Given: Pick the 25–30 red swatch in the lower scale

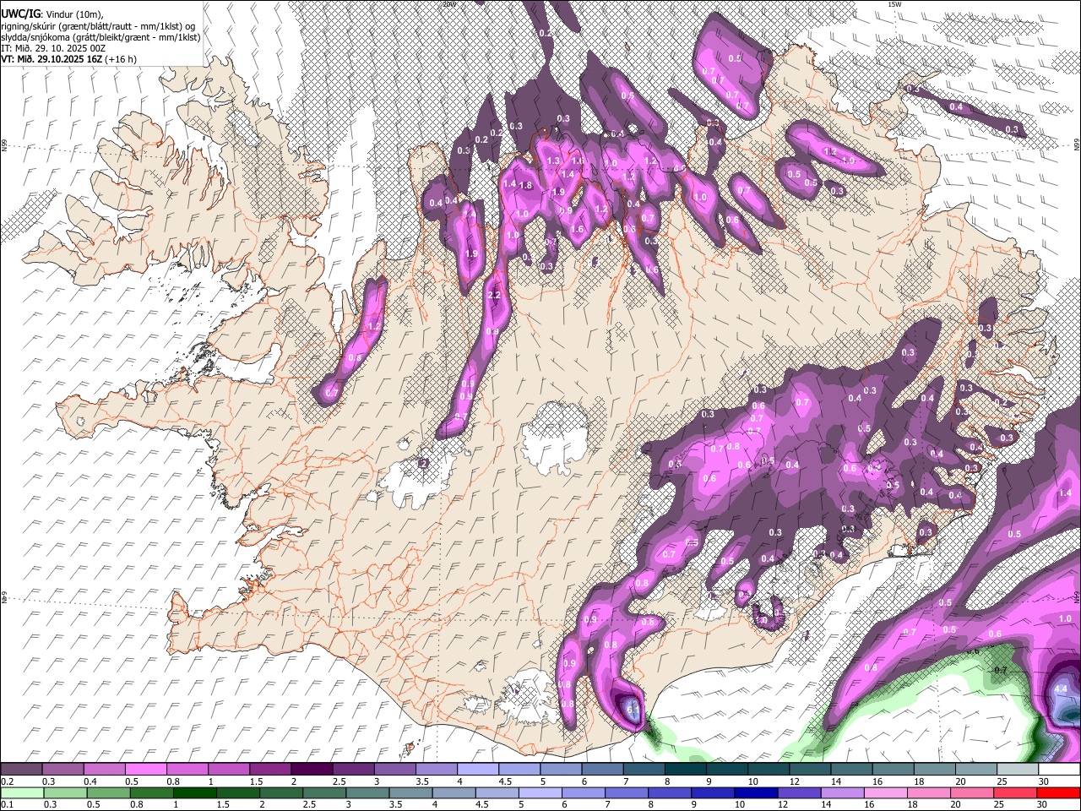Looking at the screenshot, I should (x=1014, y=792).
